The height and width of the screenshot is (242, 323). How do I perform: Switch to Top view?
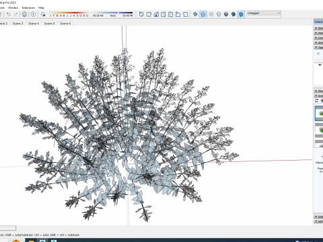pyautogui.click(x=149, y=14)
